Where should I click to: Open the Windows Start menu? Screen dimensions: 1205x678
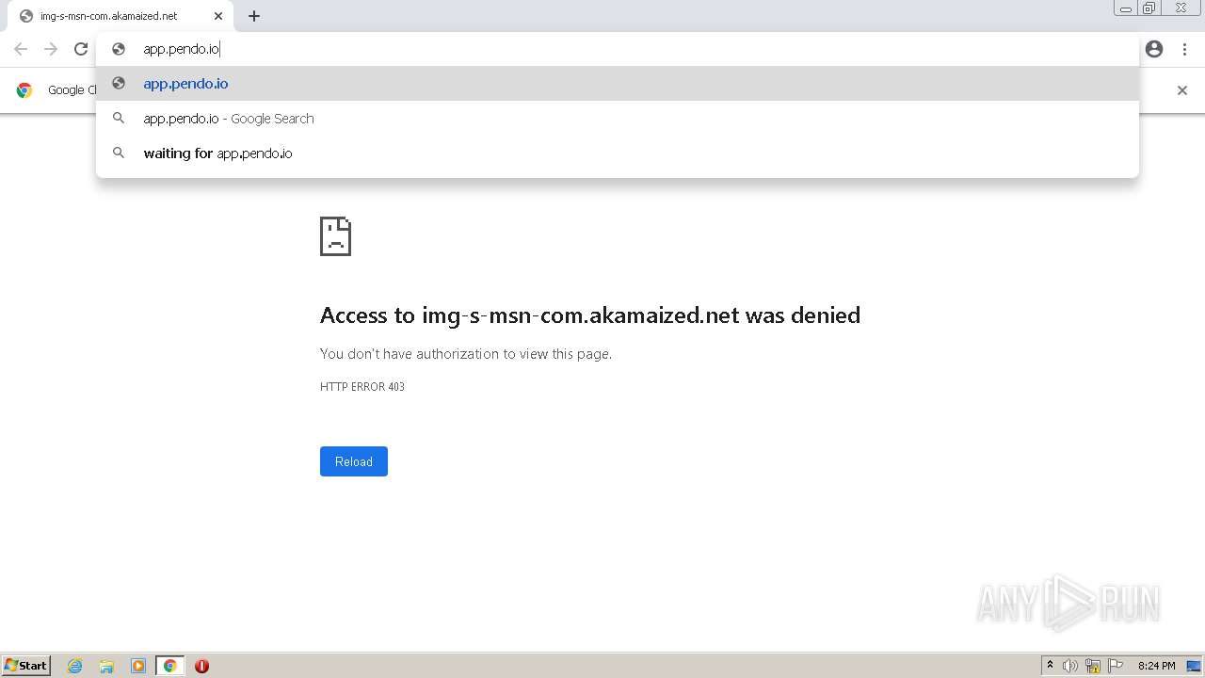point(26,666)
